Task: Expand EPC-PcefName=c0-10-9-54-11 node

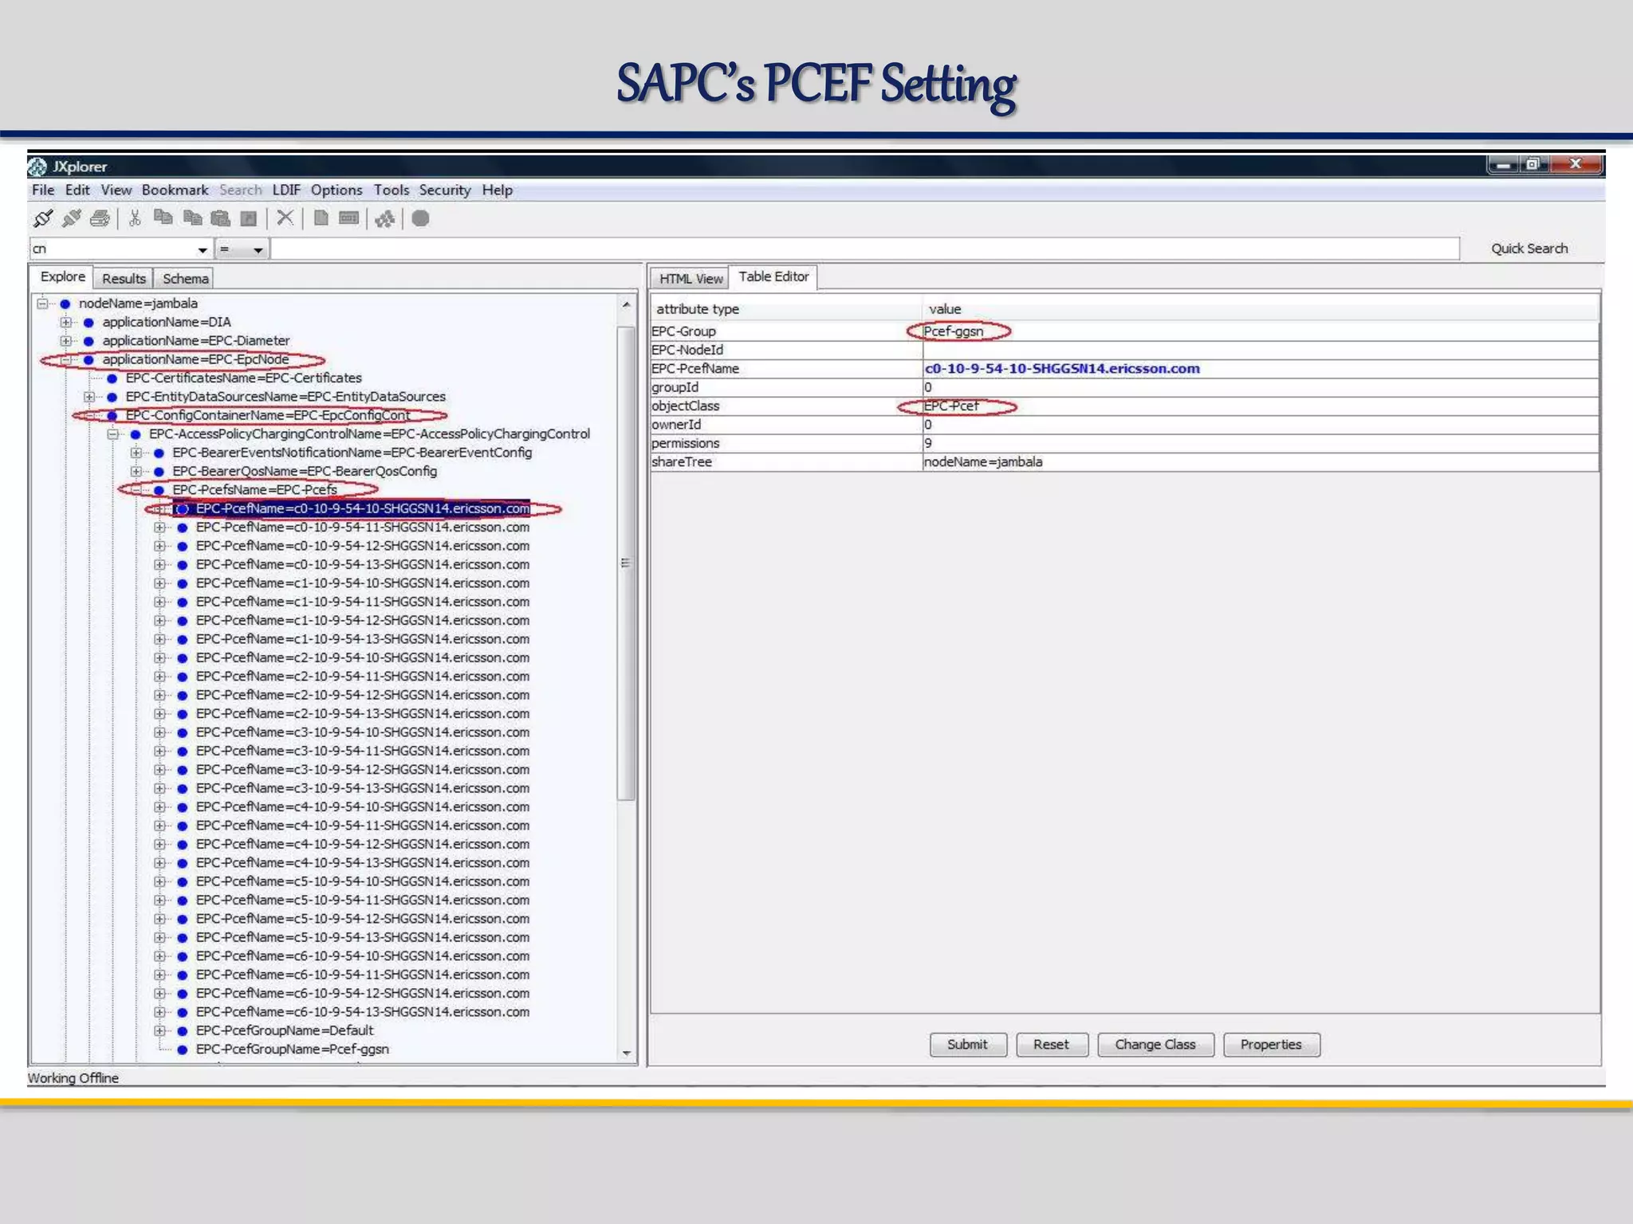Action: click(x=159, y=528)
